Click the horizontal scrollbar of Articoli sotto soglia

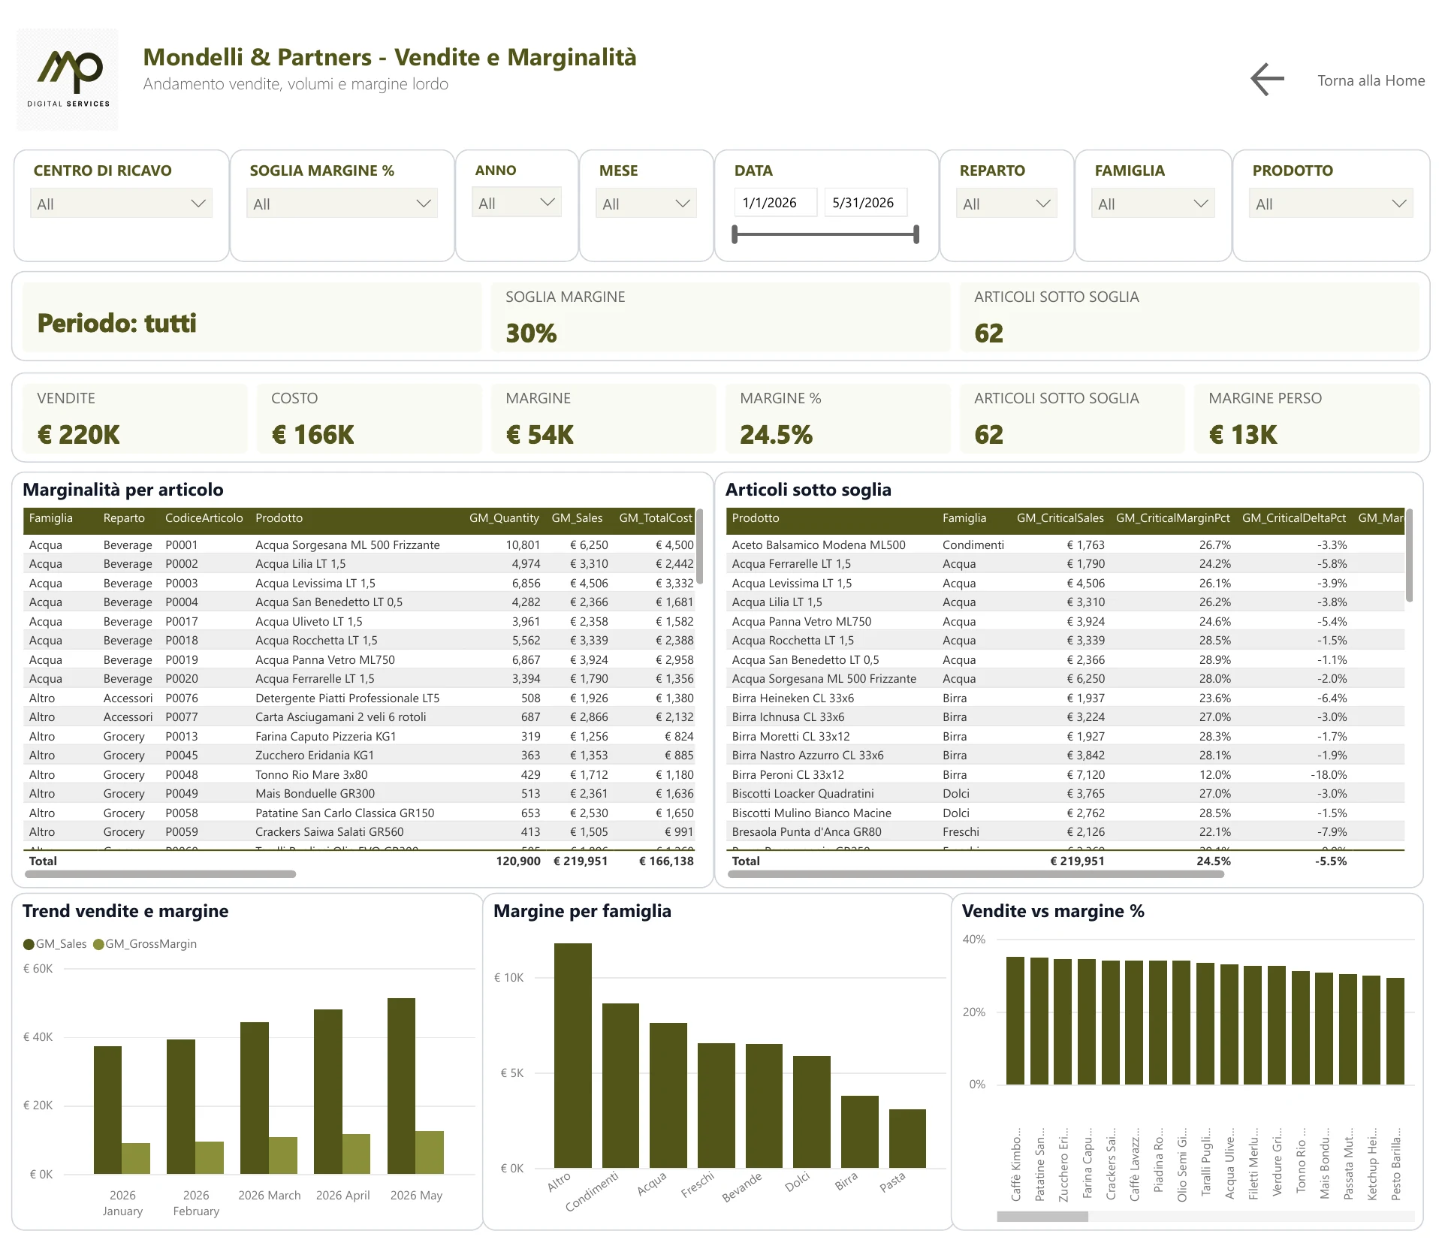(x=976, y=874)
